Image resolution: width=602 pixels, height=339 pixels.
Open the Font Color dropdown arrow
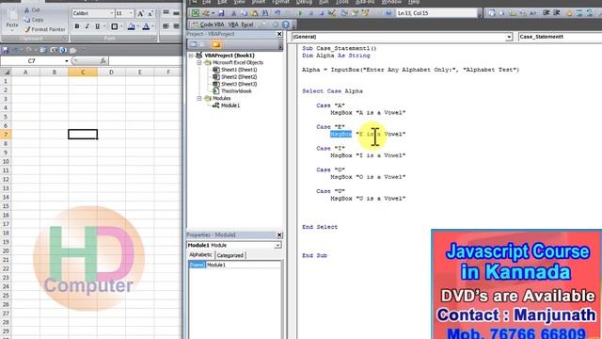(152, 26)
